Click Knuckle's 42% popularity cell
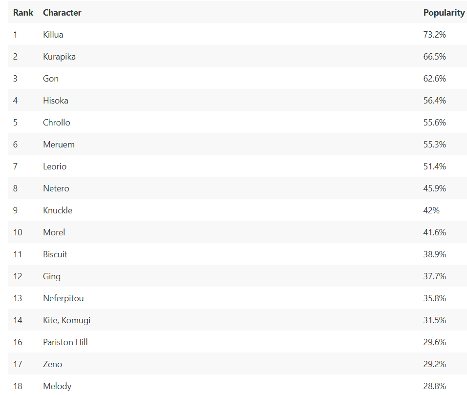Viewport: 467px width, 395px height. point(431,210)
